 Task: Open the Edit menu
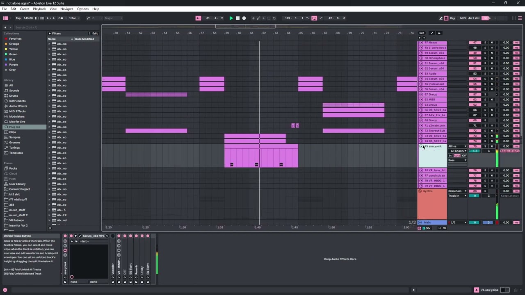pos(14,9)
